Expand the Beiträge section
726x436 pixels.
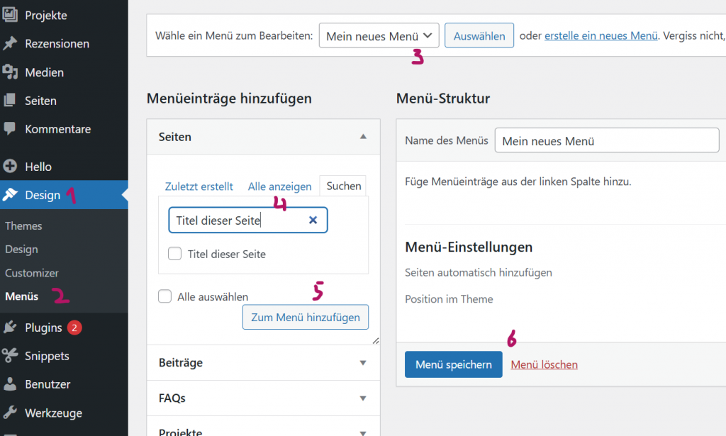[363, 362]
